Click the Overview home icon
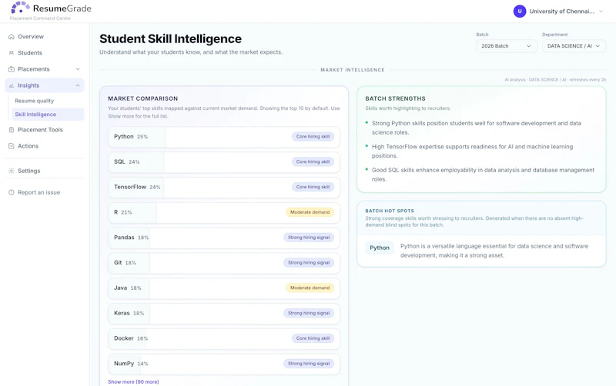The width and height of the screenshot is (616, 386). [12, 36]
